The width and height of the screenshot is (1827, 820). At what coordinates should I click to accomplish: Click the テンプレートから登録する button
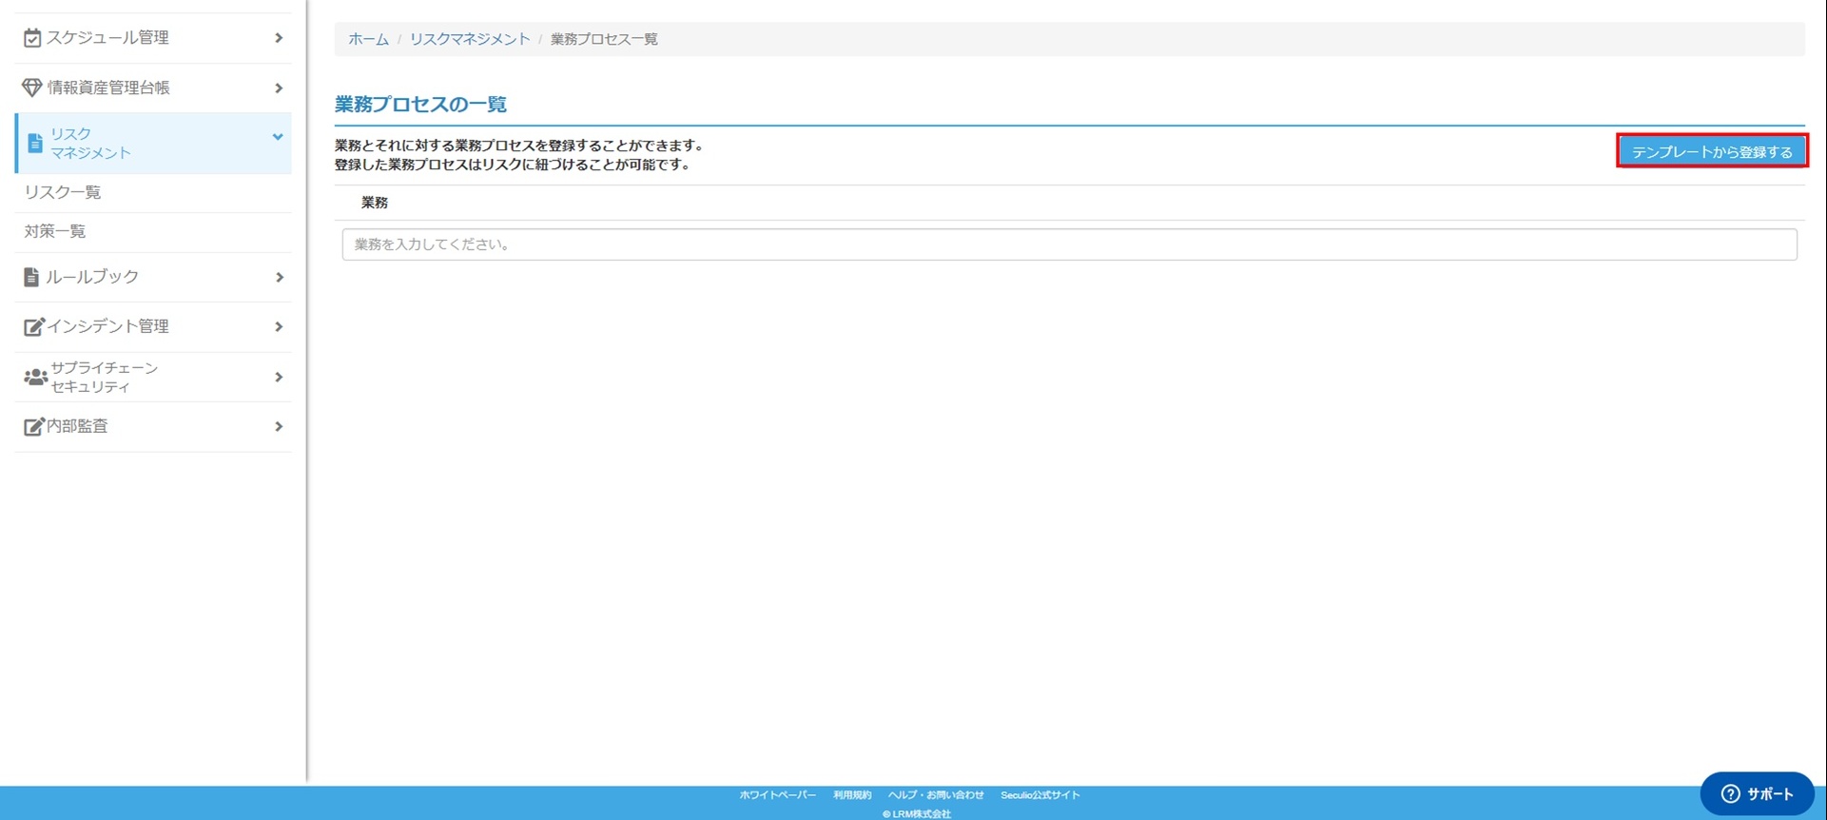point(1712,151)
